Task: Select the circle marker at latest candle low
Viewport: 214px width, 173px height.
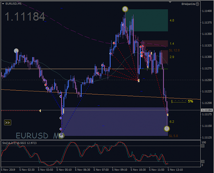Action: [x=167, y=129]
